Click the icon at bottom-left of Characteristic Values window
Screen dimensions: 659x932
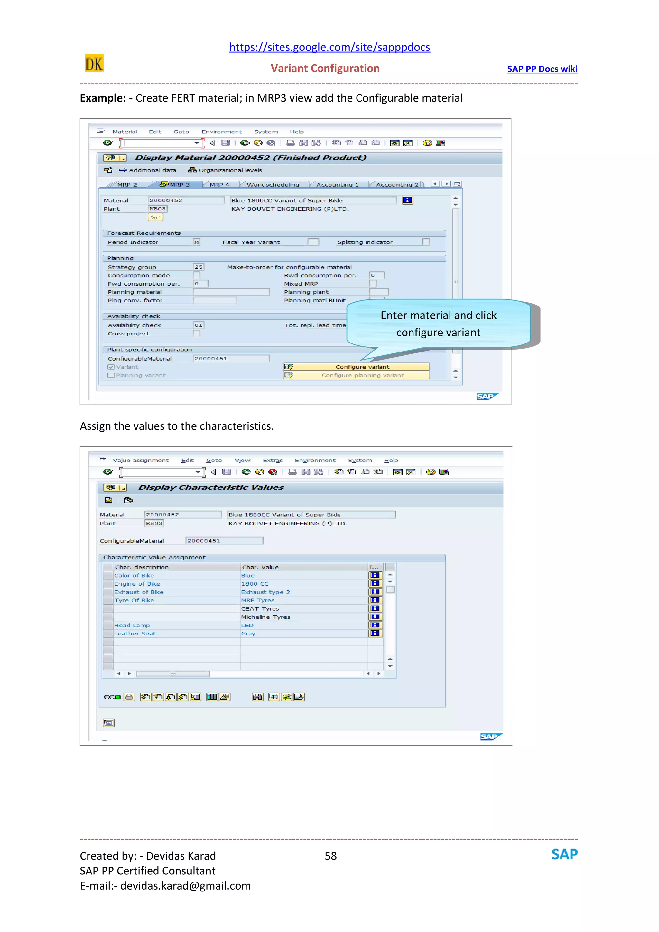pyautogui.click(x=108, y=723)
